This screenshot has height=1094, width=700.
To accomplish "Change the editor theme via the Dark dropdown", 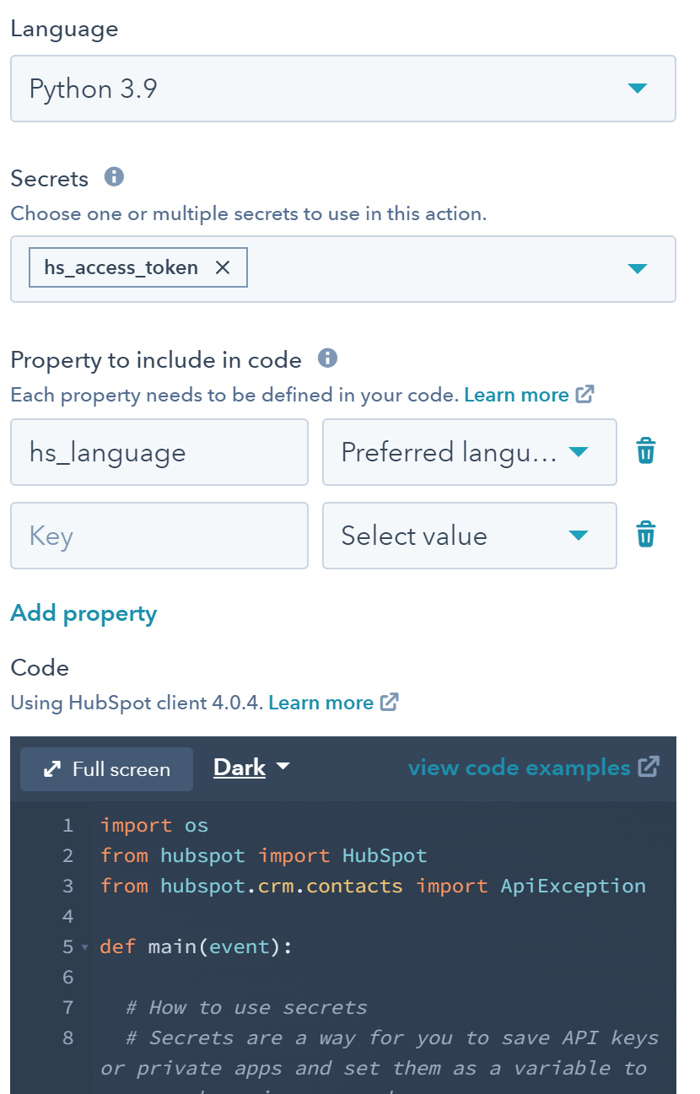I will (251, 768).
